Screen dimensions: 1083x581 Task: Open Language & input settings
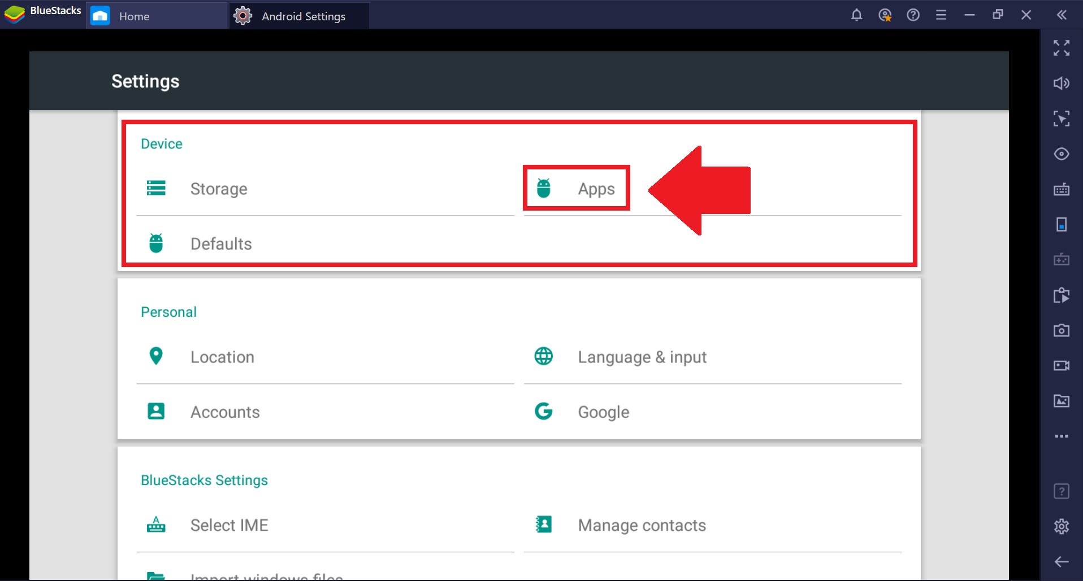pos(713,357)
